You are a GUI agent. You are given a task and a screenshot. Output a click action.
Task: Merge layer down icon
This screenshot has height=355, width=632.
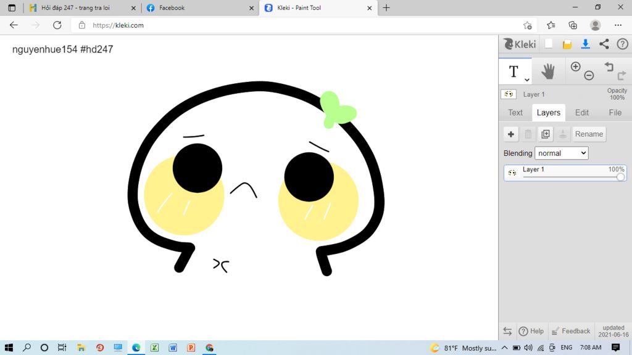point(563,134)
